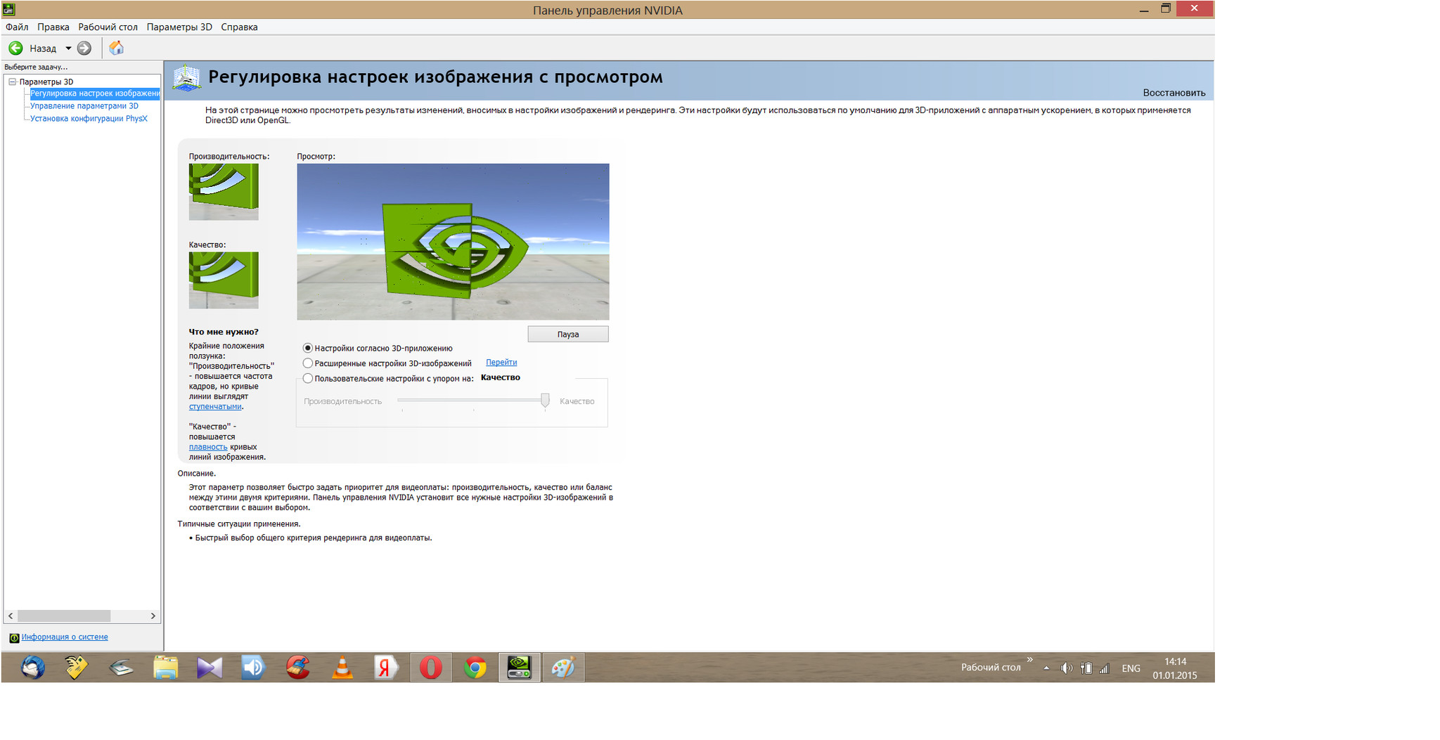Select Управление параметрами 3D in tree
Viewport: 1440px width, 740px height.
tap(84, 106)
